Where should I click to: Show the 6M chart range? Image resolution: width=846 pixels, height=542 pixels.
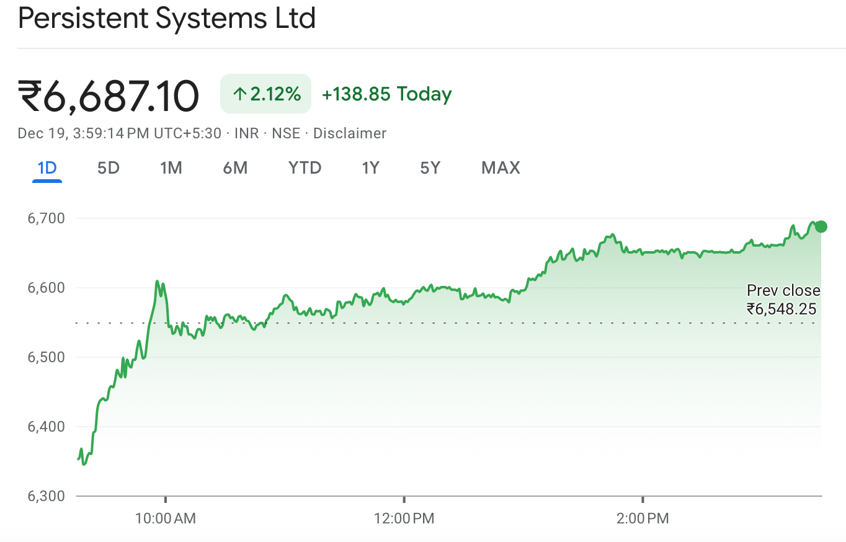(x=235, y=168)
